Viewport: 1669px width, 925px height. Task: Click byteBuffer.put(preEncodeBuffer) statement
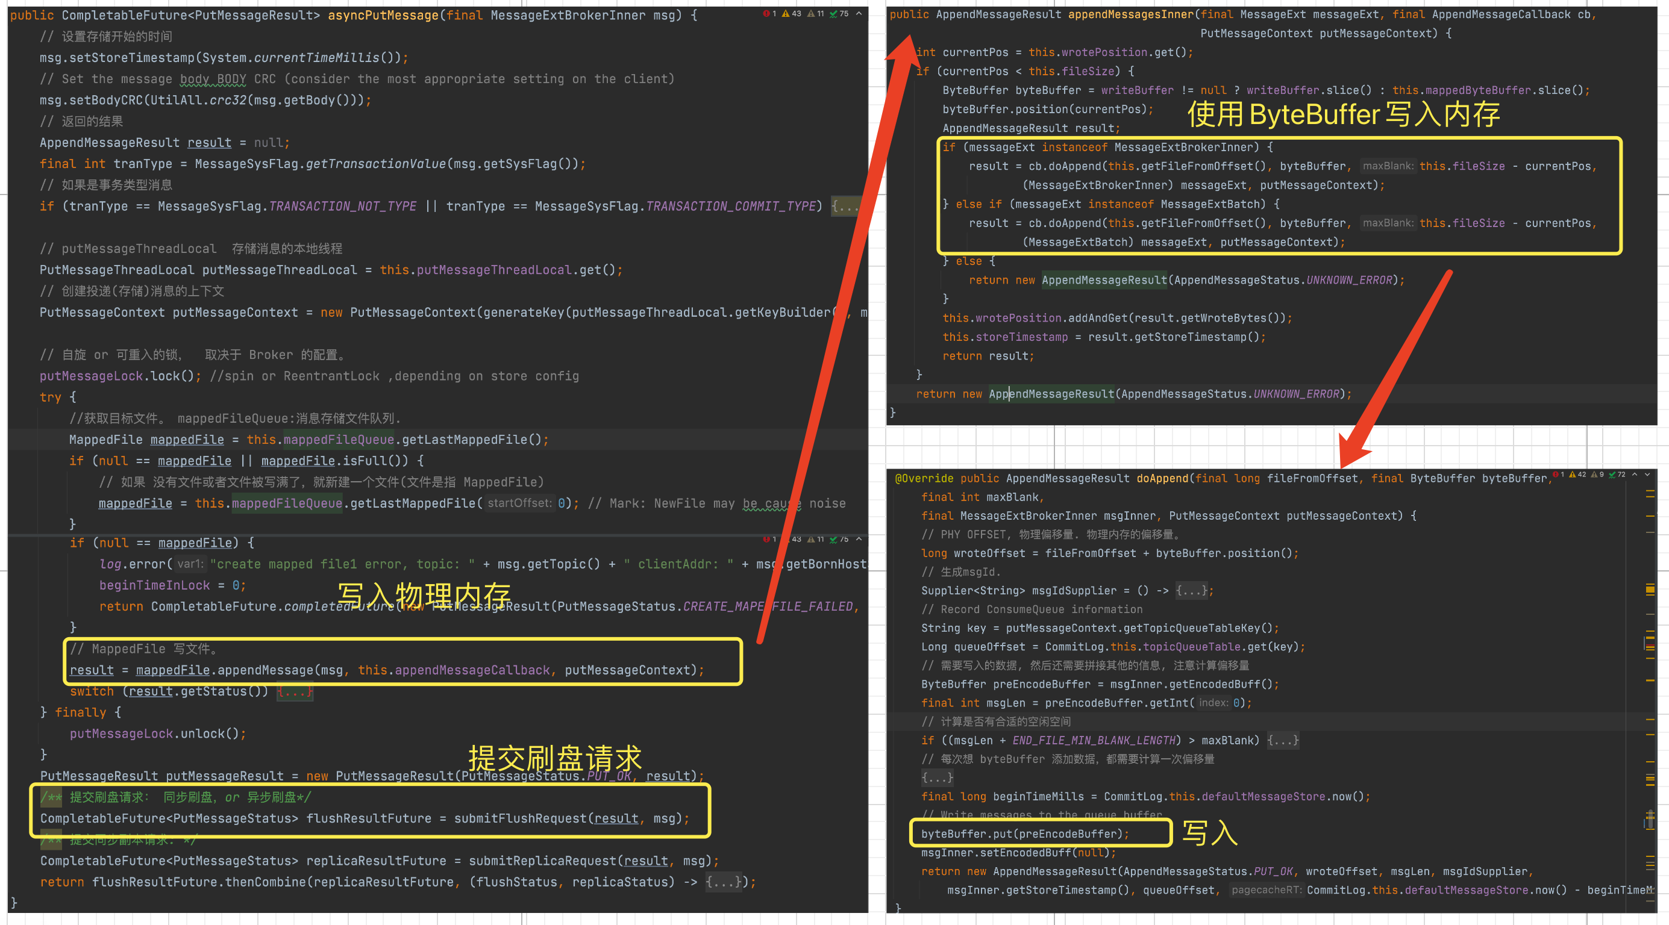[1024, 834]
